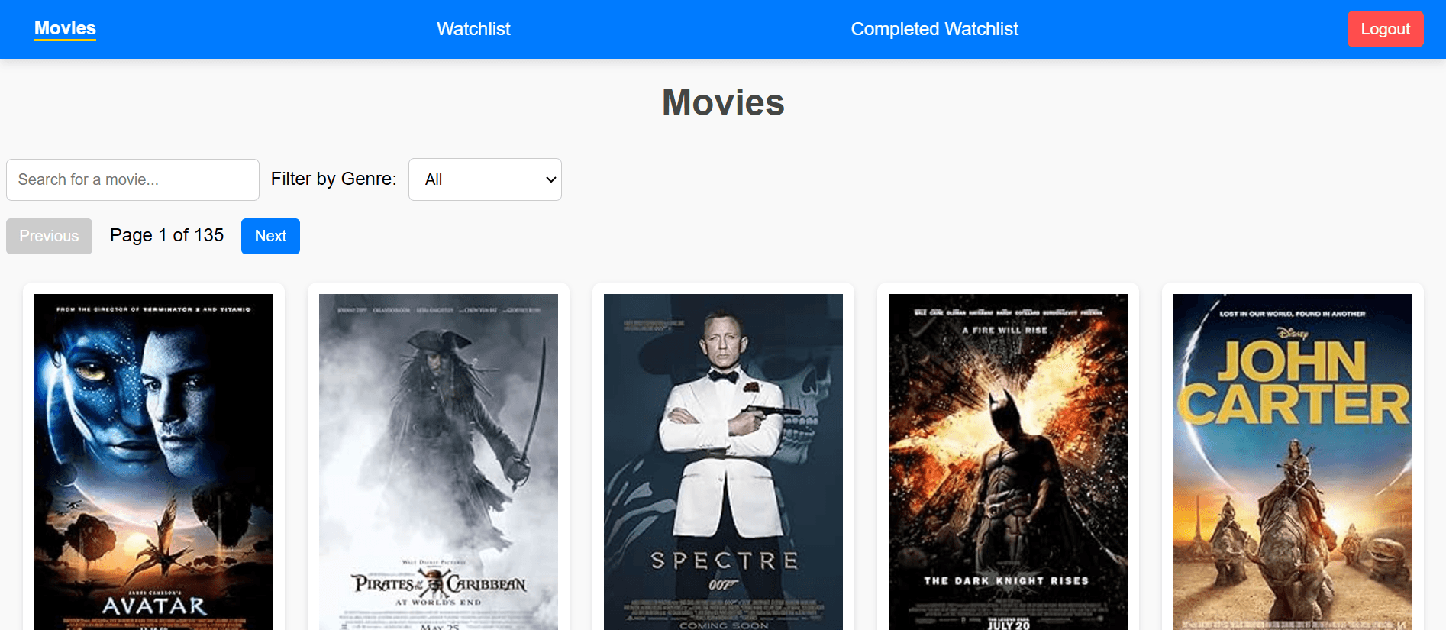
Task: Go to the Watchlist page
Action: click(x=473, y=29)
